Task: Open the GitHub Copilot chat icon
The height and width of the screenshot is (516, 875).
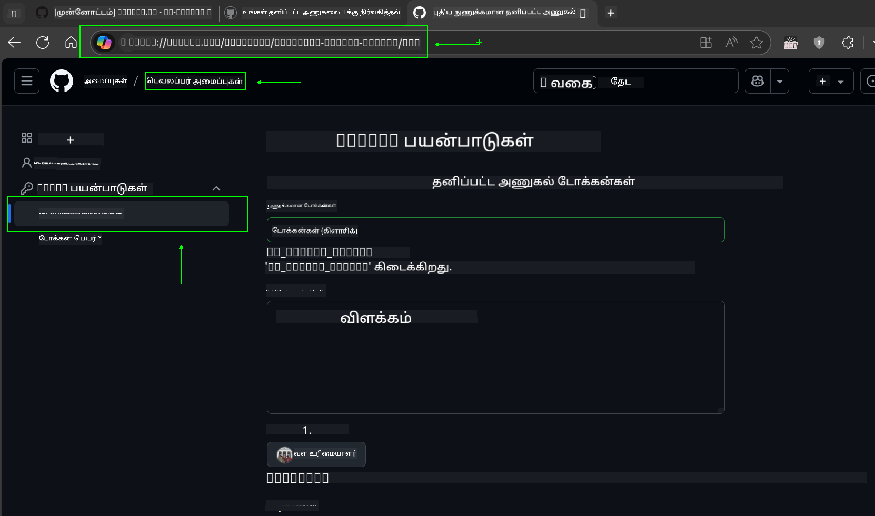Action: coord(758,81)
